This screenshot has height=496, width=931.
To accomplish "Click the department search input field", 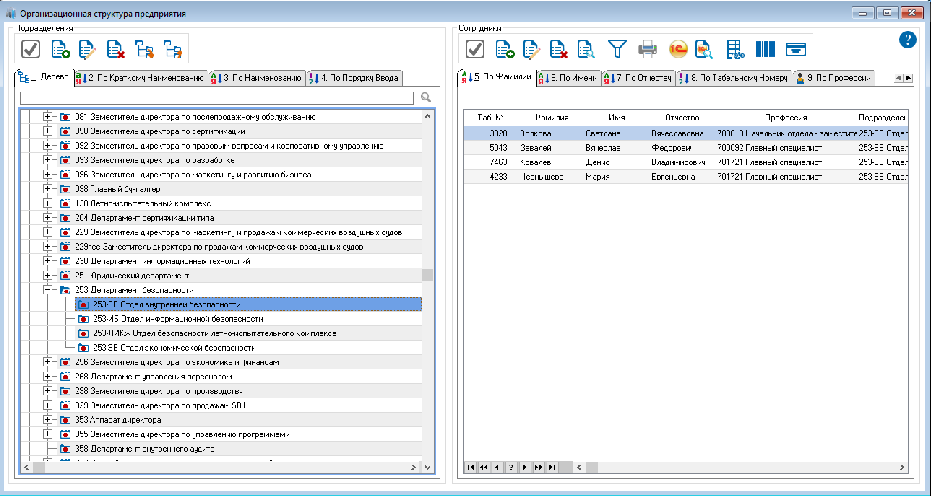I will 216,98.
